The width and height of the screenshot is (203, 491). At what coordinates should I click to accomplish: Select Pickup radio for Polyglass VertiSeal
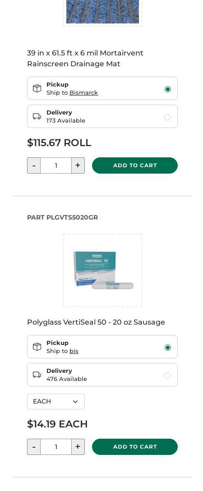coord(168,348)
